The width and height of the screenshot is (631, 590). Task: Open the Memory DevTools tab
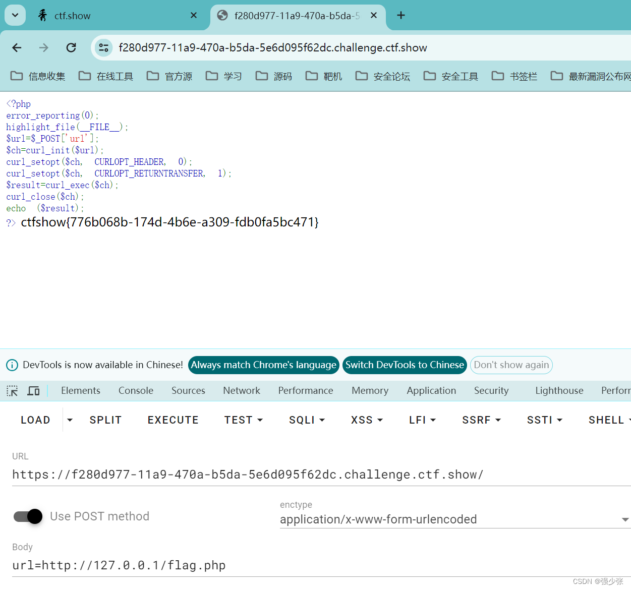click(370, 391)
